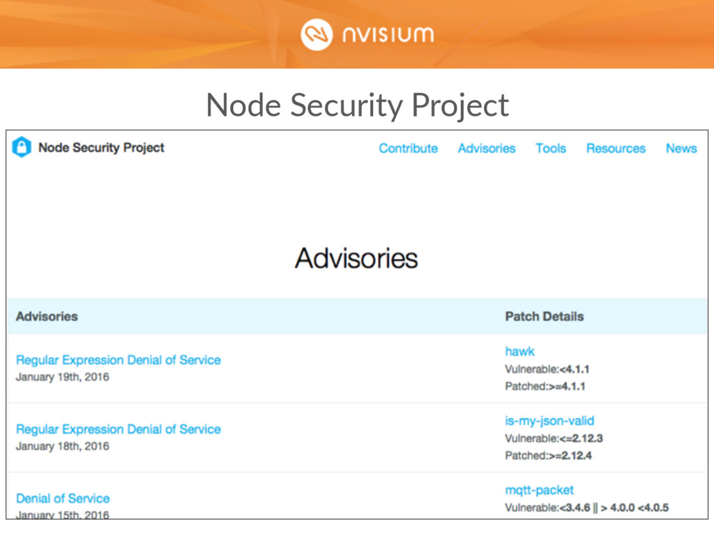Open the Advisories navigation link
This screenshot has height=536, width=714.
click(x=486, y=149)
